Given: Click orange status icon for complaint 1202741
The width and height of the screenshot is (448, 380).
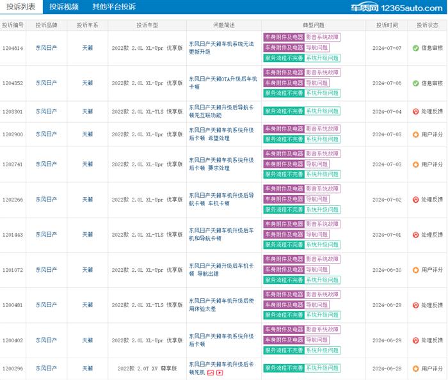Looking at the screenshot, I should click(416, 164).
